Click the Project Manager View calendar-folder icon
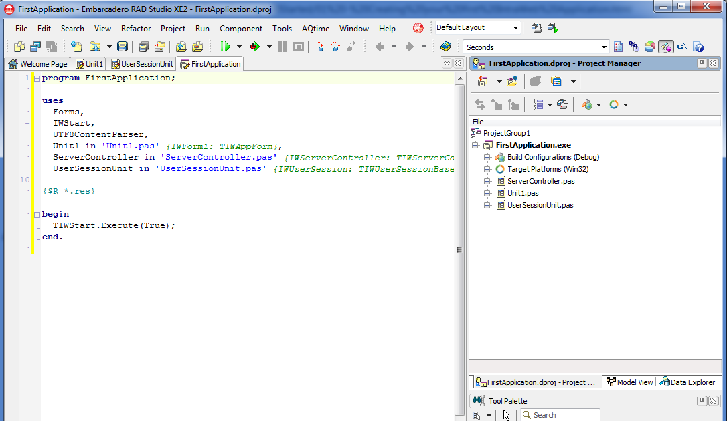727x421 pixels. coord(556,82)
